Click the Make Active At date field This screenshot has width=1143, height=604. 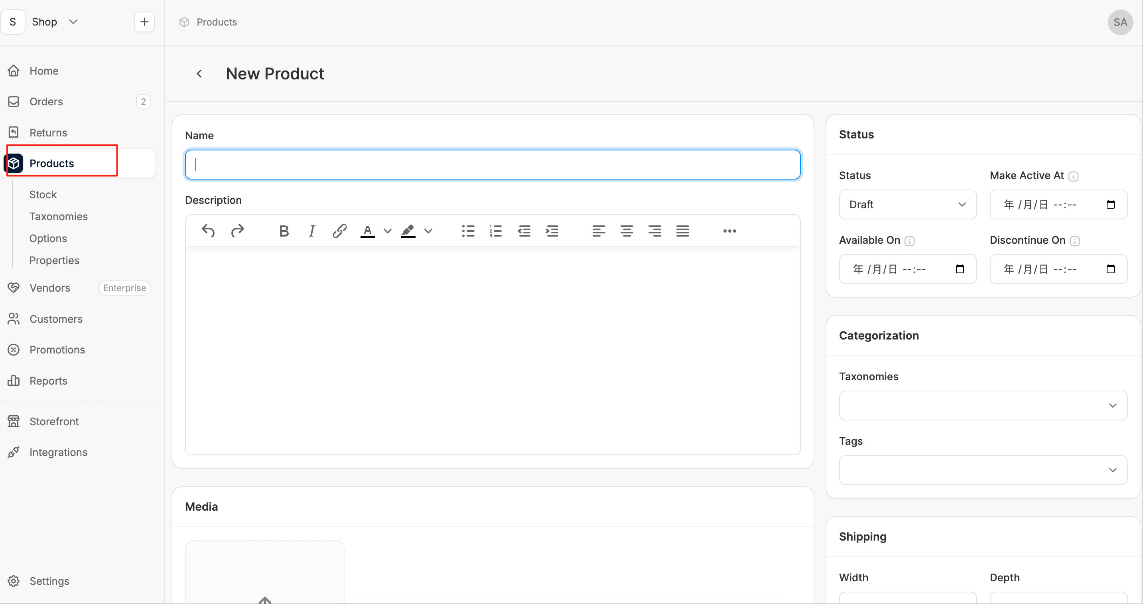coord(1058,205)
